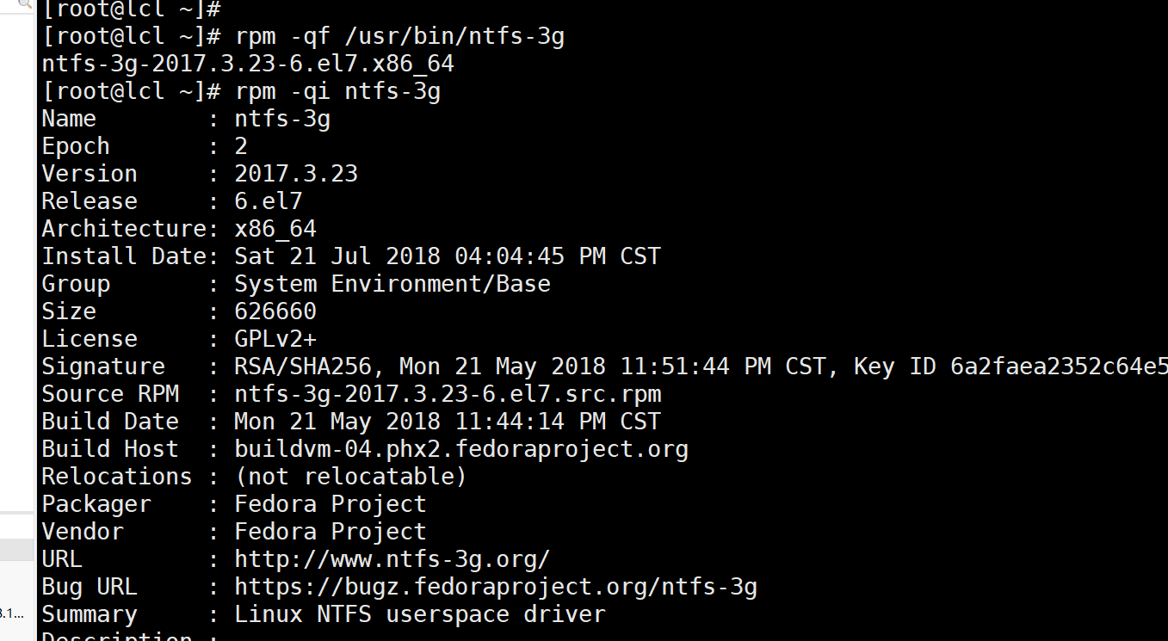Viewport: 1168px width, 641px height.
Task: Click the (not relocatable) Relocations value
Action: (x=351, y=477)
